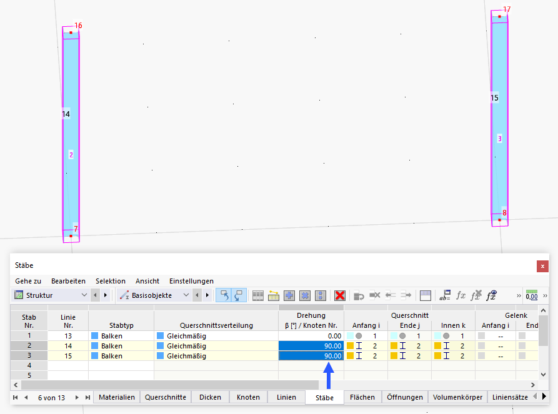Switch to the Dicken tab
558x414 pixels.
[x=210, y=397]
